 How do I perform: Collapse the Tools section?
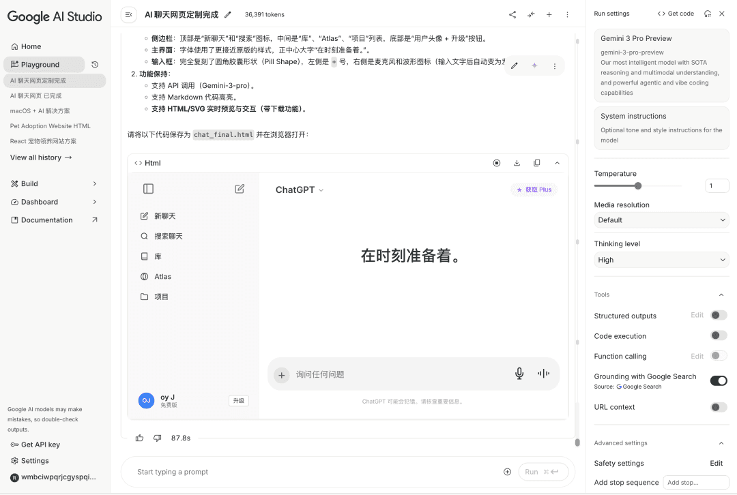click(x=721, y=295)
